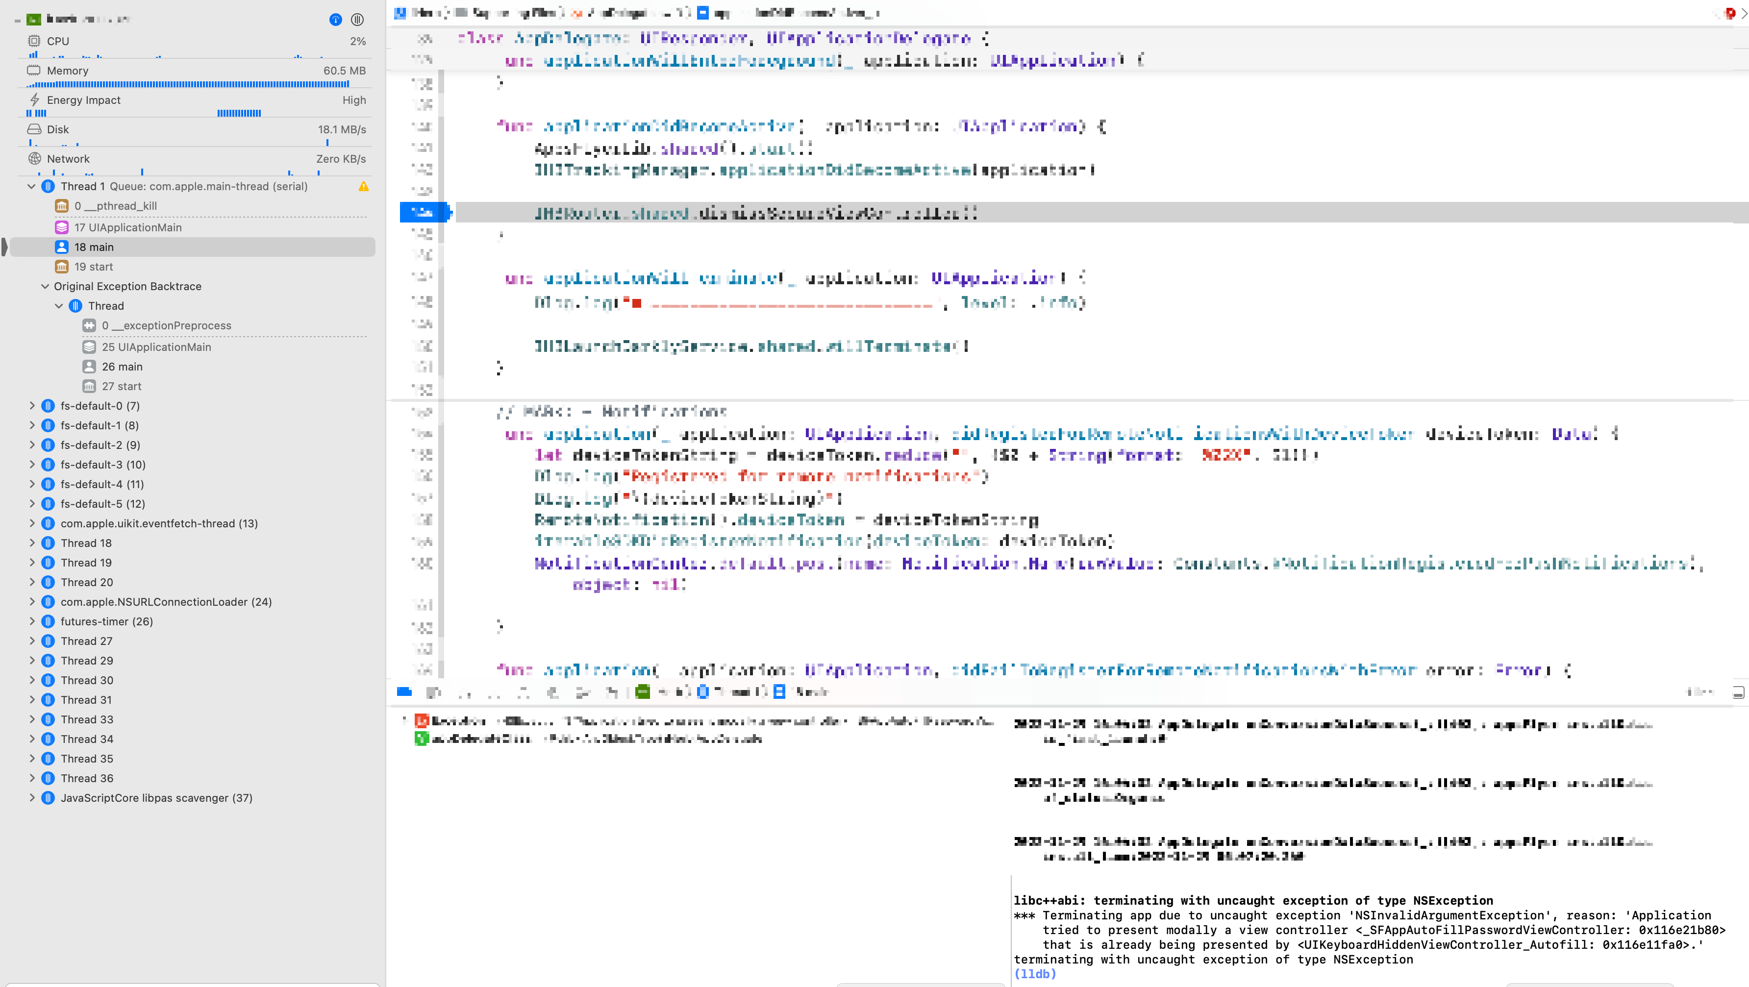The height and width of the screenshot is (987, 1749).
Task: Click the (lldb) console prompt
Action: (x=1035, y=973)
